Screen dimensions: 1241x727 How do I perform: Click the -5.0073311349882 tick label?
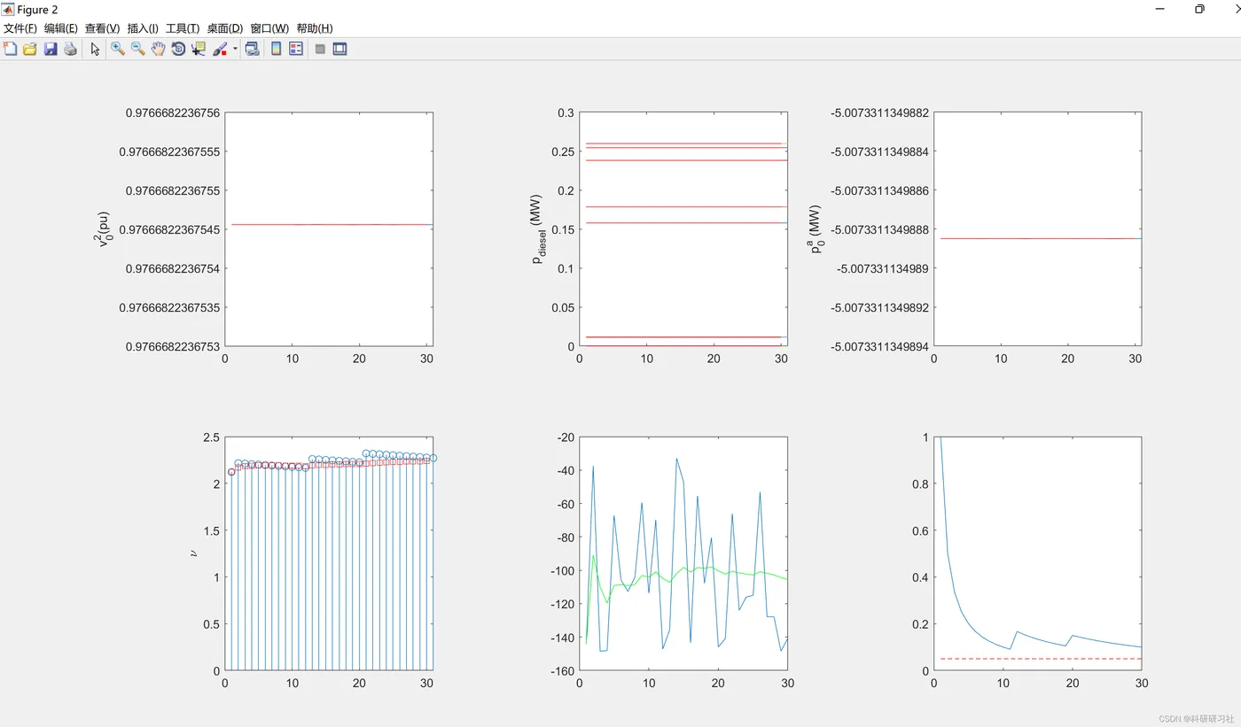pyautogui.click(x=878, y=112)
